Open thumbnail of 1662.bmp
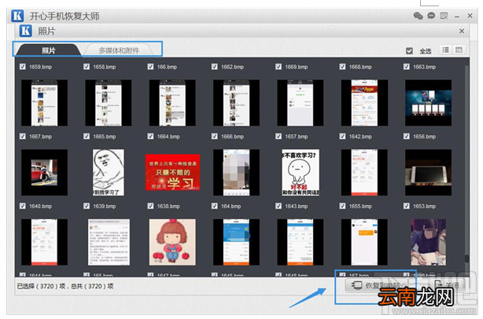 click(x=236, y=103)
